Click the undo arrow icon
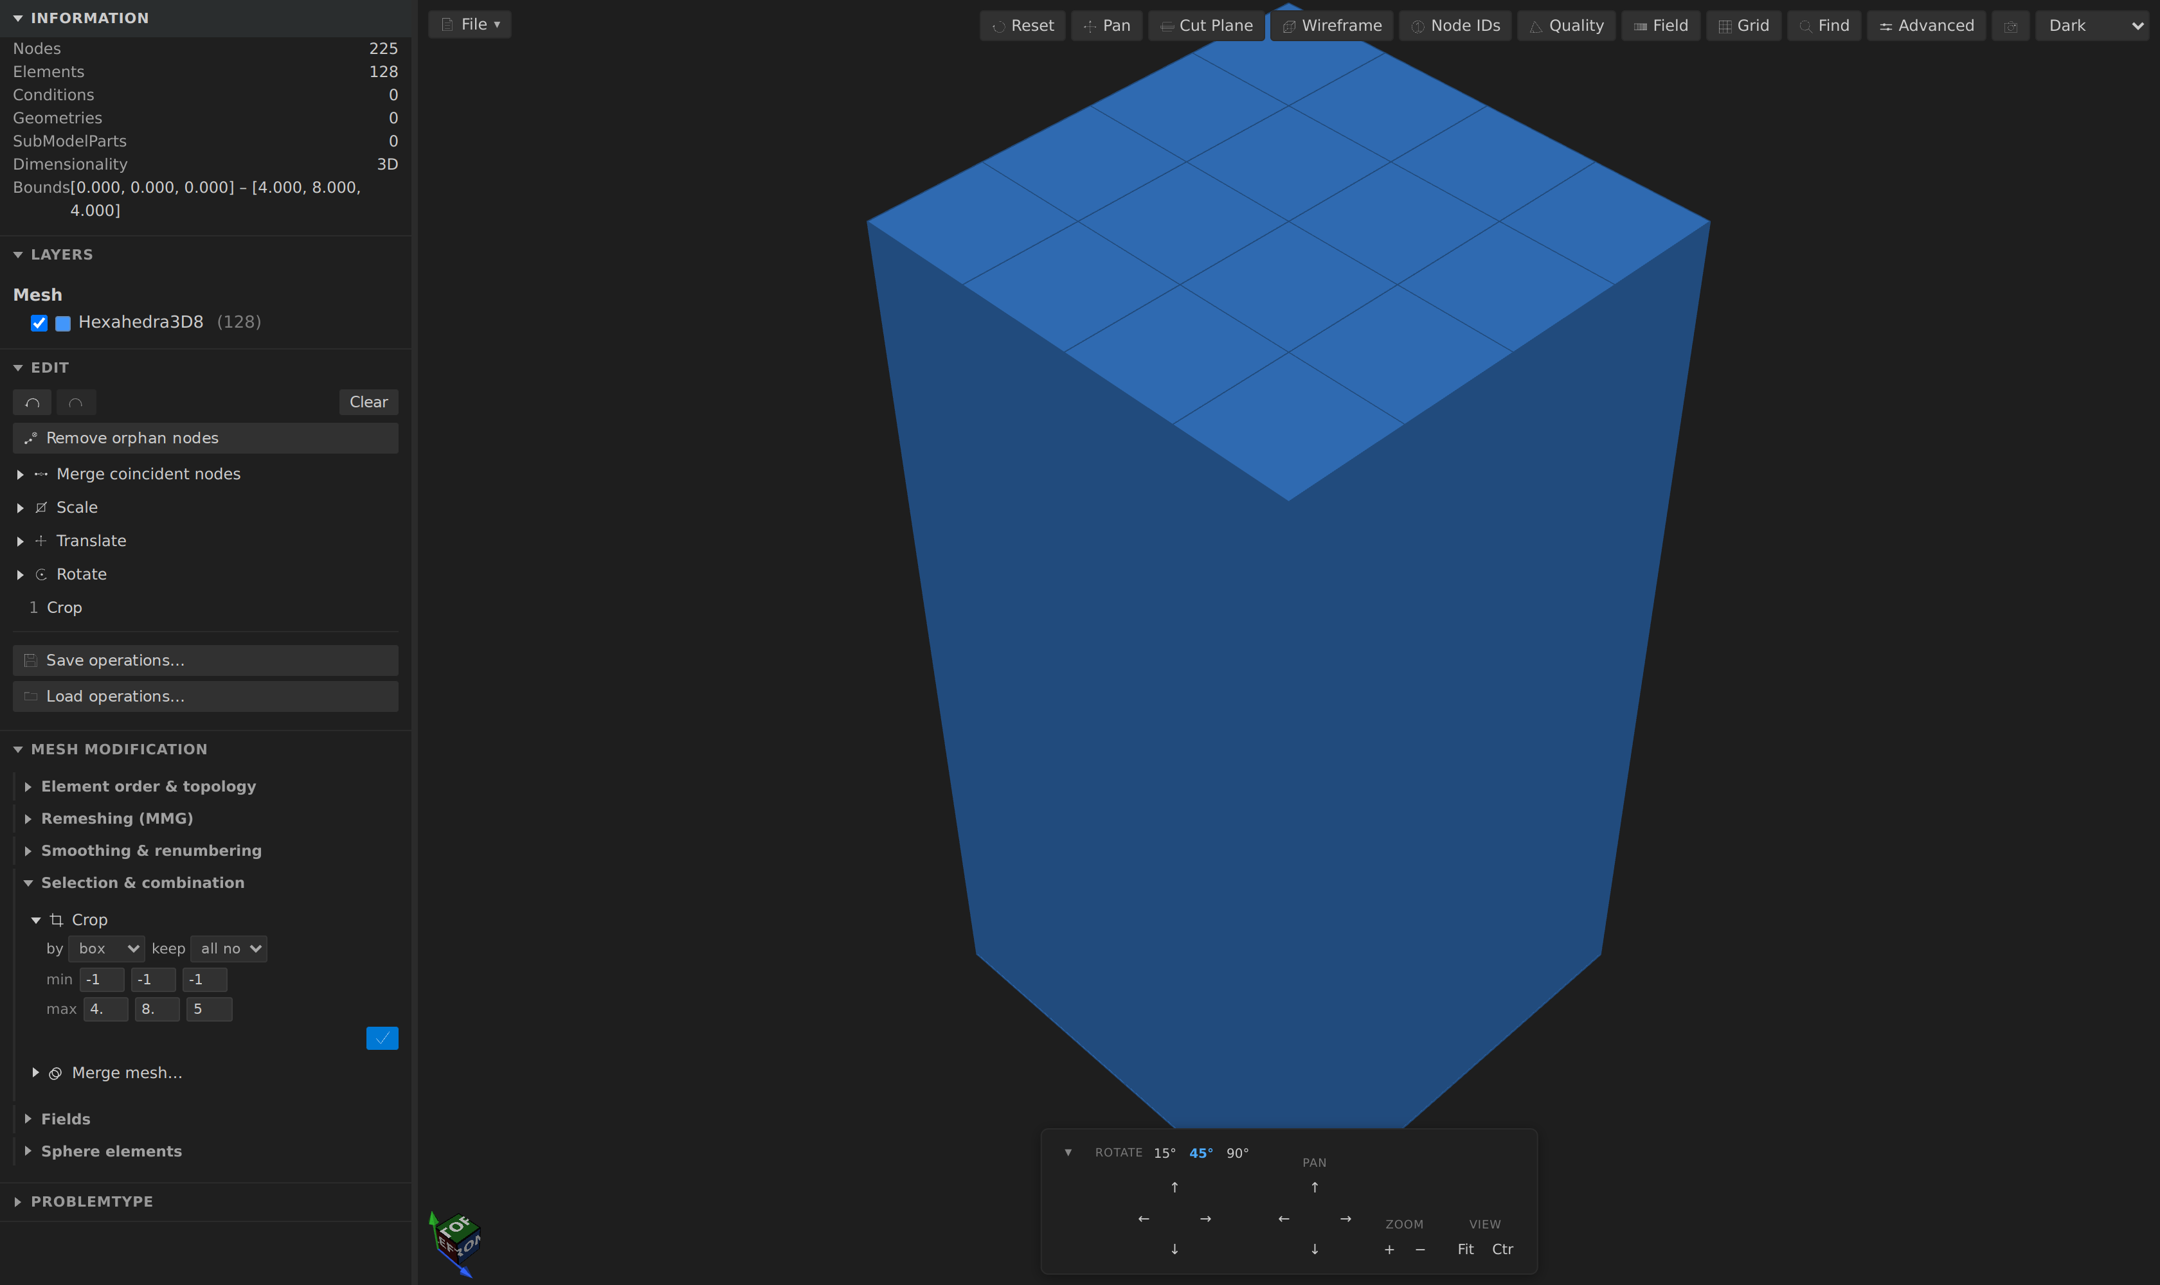The width and height of the screenshot is (2160, 1285). [x=32, y=402]
